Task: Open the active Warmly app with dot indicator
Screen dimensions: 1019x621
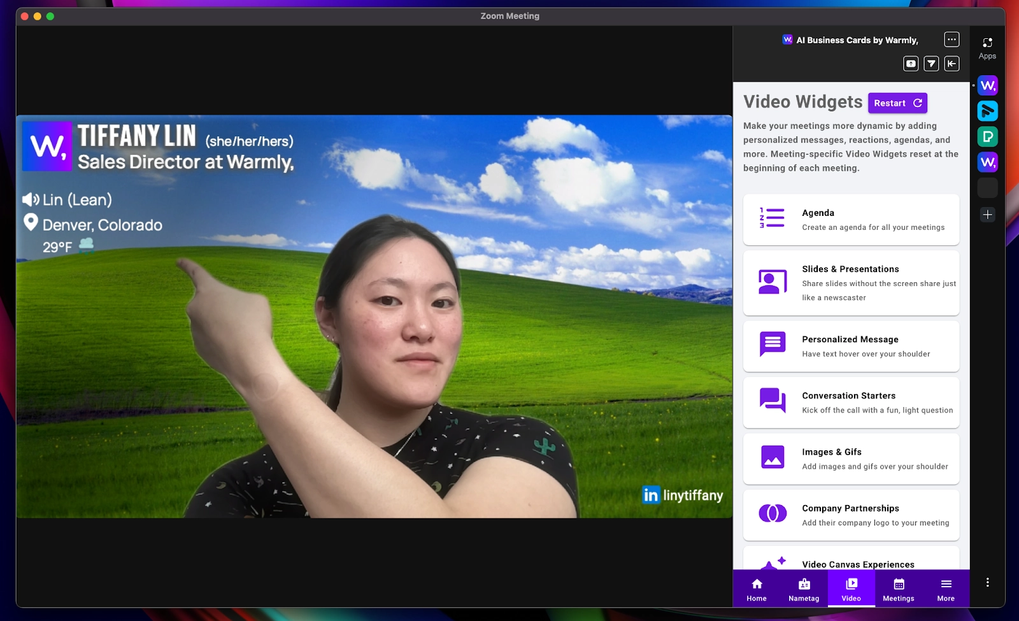Action: [987, 85]
